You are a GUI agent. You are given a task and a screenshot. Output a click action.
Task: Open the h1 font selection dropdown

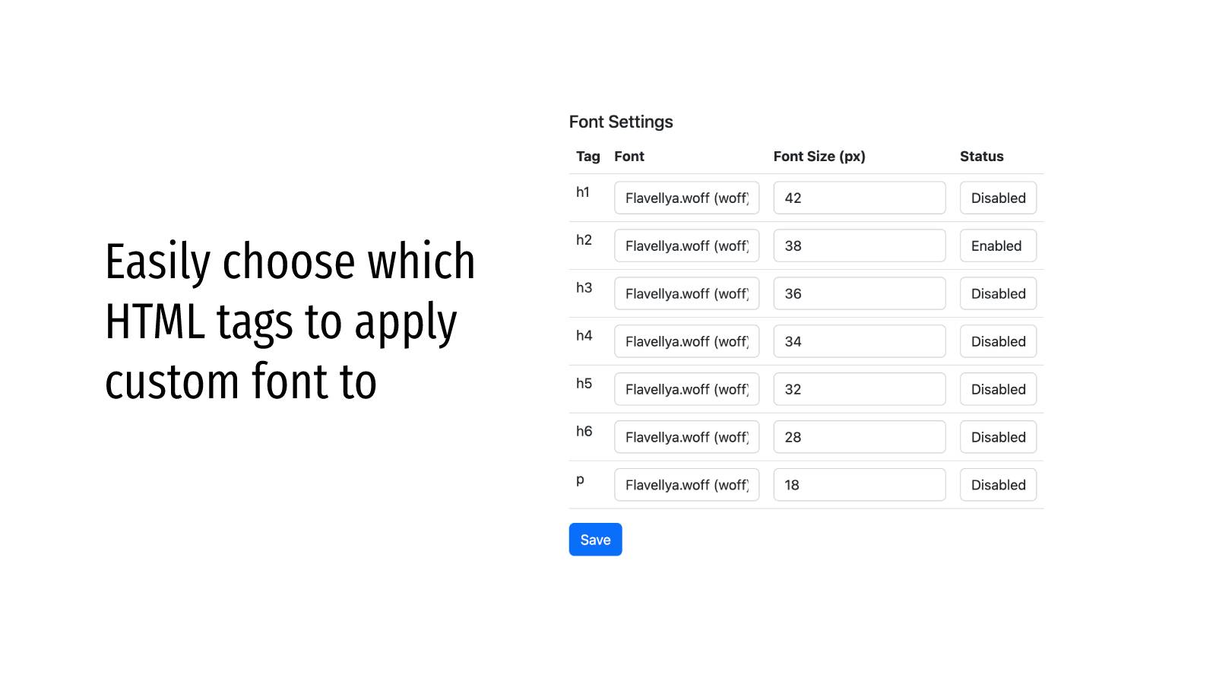686,198
